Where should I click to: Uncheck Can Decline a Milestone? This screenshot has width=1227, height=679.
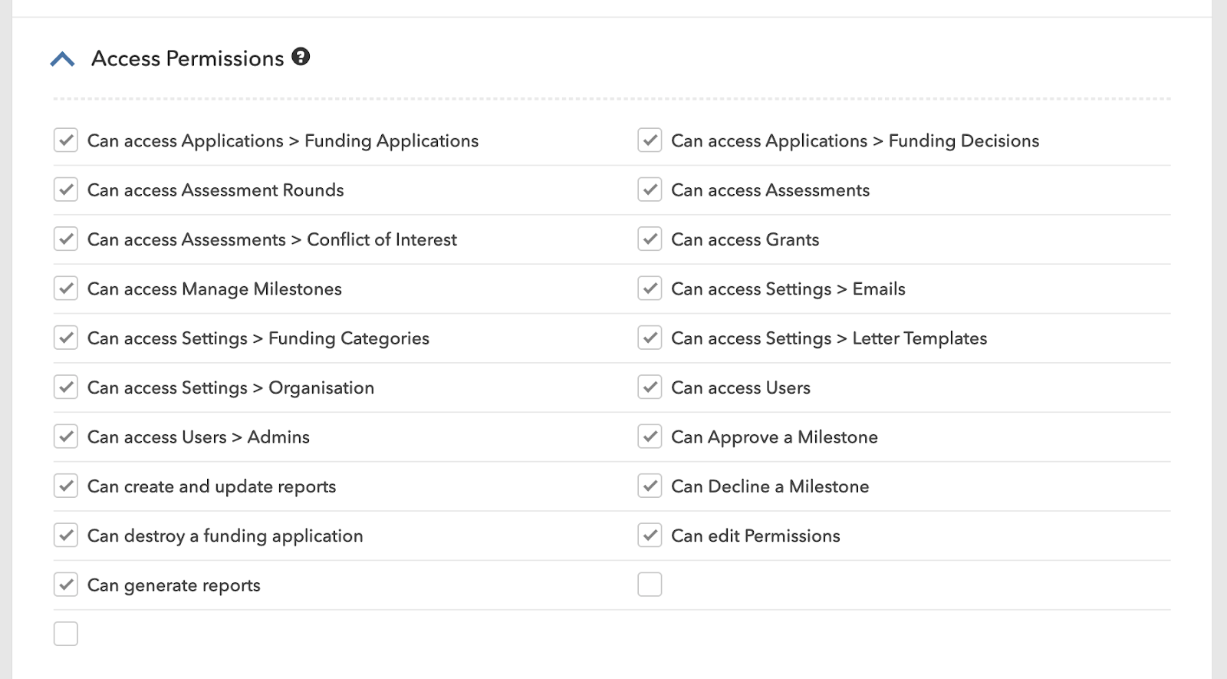[x=650, y=486]
